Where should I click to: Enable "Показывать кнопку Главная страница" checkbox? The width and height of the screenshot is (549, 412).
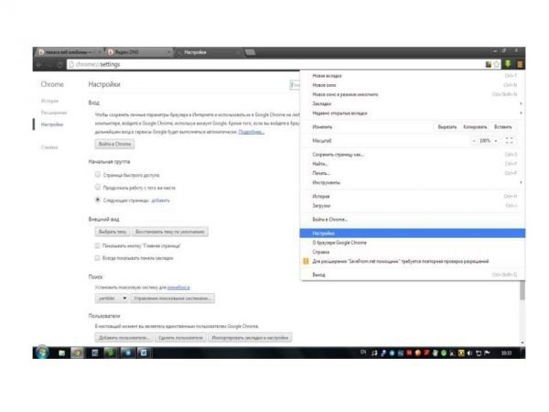(98, 245)
